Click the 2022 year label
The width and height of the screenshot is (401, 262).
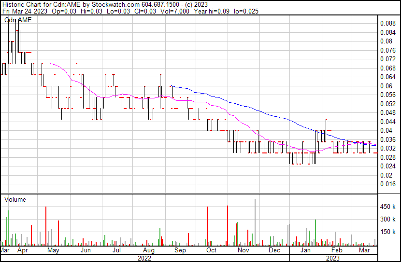[x=144, y=258]
